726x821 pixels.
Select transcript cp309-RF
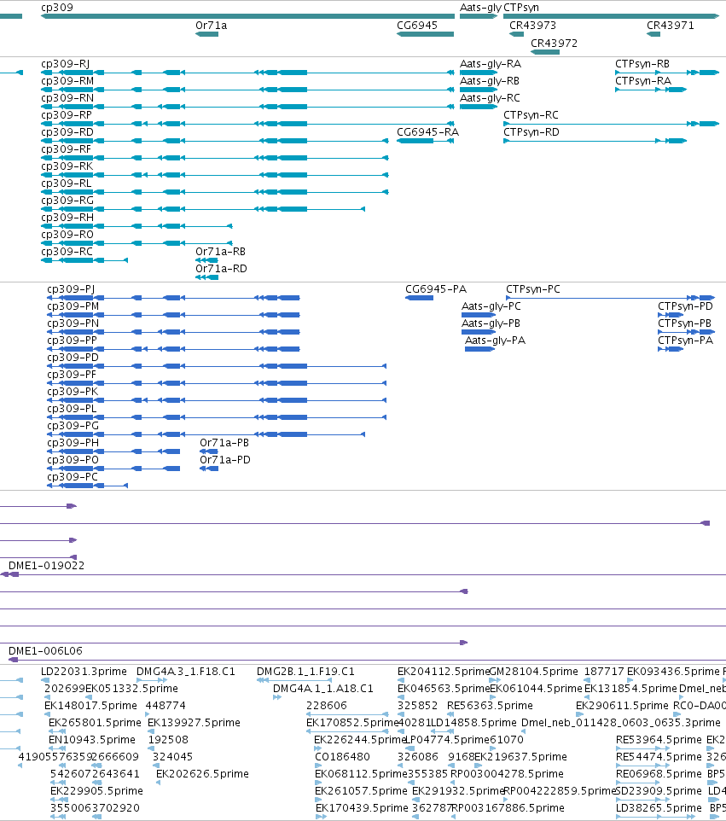[66, 149]
